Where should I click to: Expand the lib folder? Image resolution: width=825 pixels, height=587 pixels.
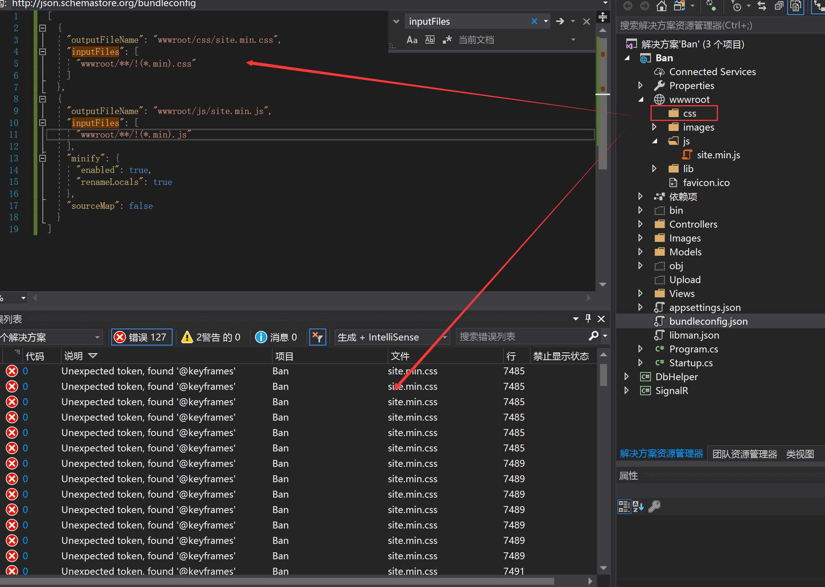click(x=654, y=168)
